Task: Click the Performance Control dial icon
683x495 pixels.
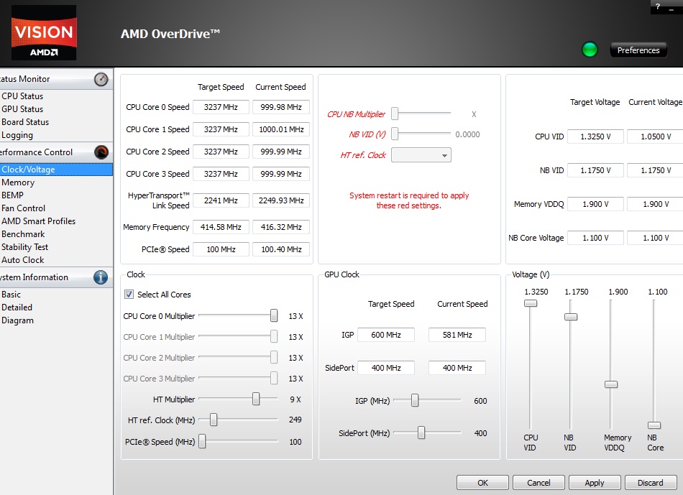Action: click(101, 152)
